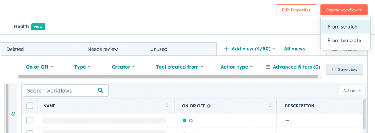
Task: Click the plus icon beside Add view
Action: (226, 49)
